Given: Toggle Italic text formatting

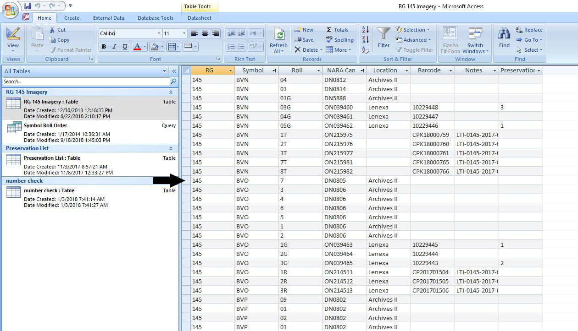Looking at the screenshot, I should pyautogui.click(x=114, y=47).
